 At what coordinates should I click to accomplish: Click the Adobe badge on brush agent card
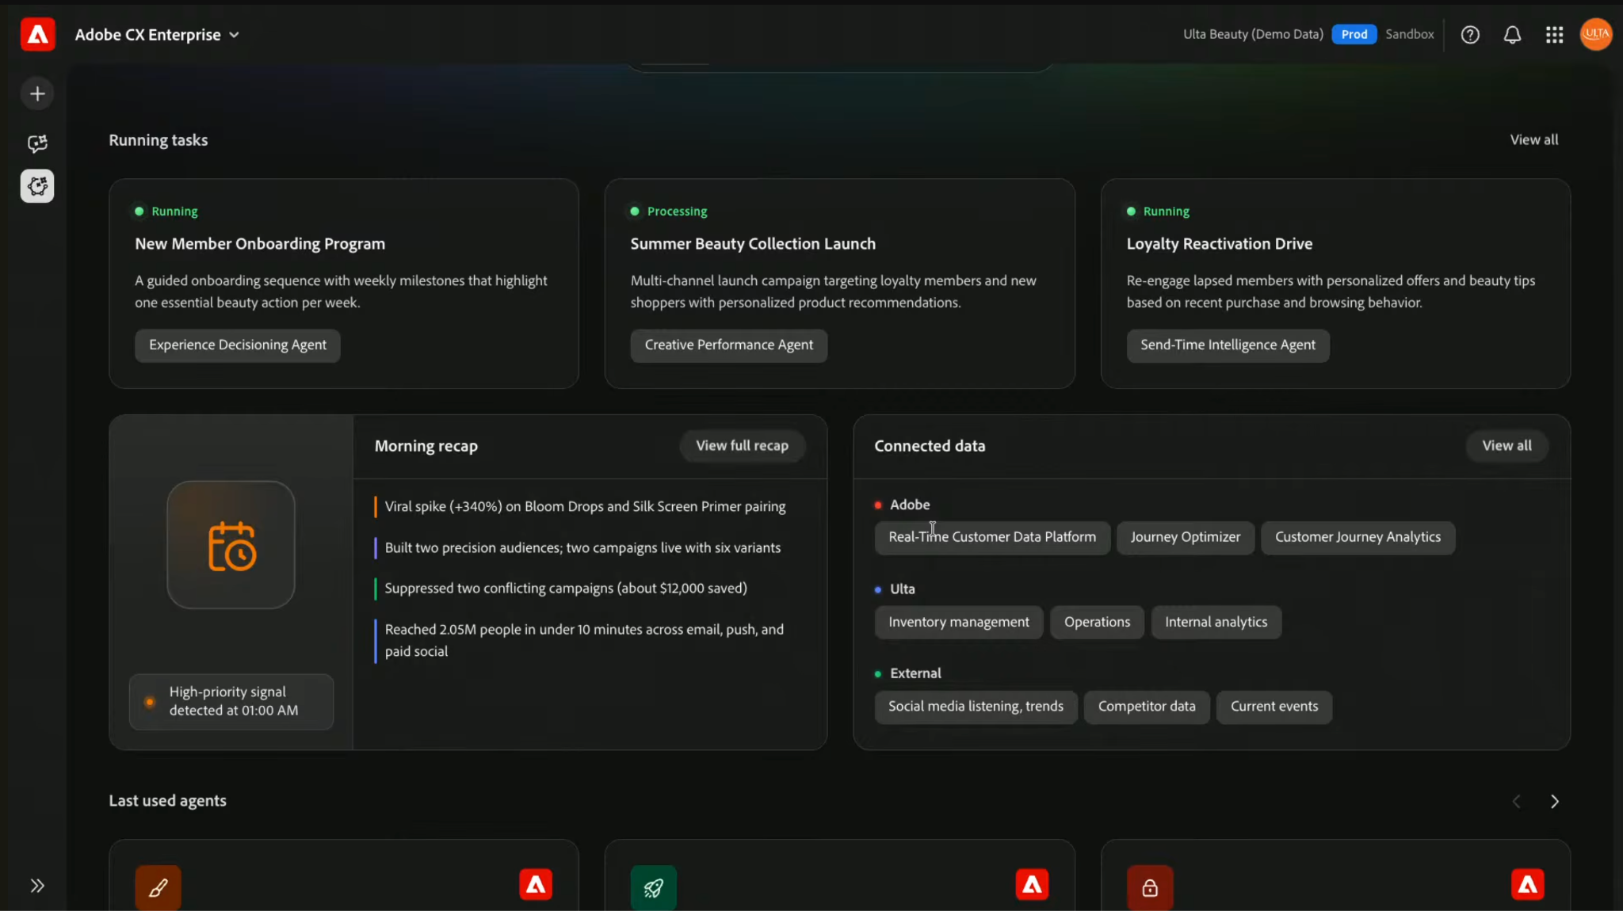(536, 885)
